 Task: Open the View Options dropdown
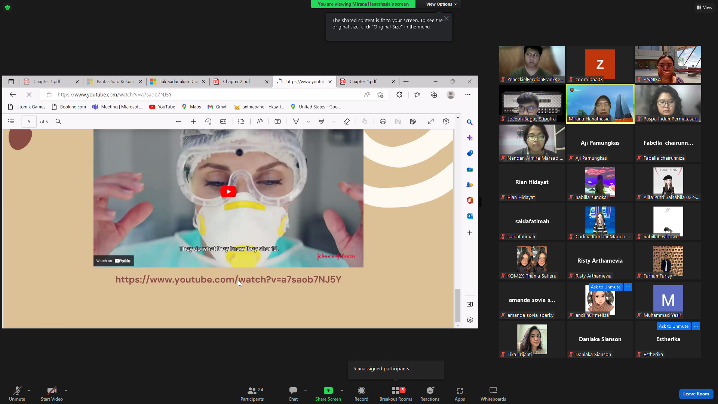[x=441, y=4]
